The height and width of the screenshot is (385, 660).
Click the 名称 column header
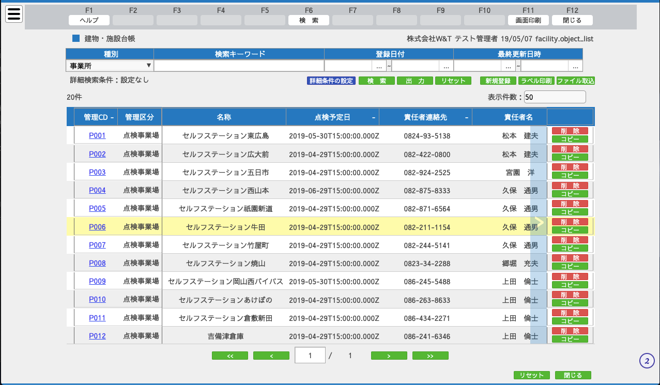point(224,117)
